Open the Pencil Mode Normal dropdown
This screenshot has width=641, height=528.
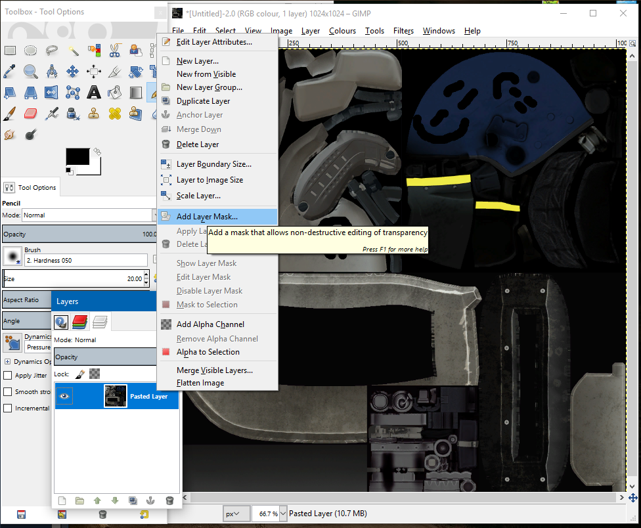[x=89, y=215]
